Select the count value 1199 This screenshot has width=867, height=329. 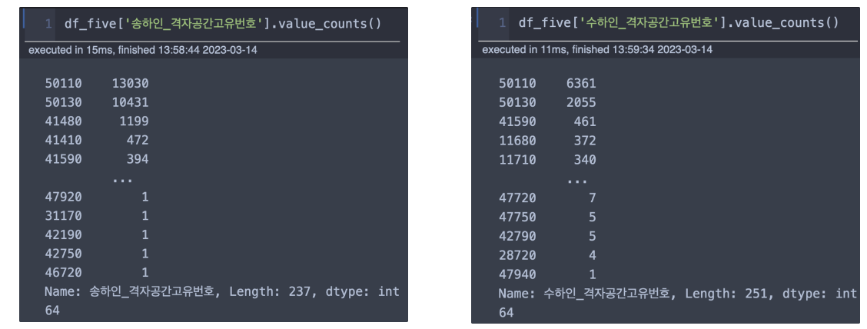(134, 121)
